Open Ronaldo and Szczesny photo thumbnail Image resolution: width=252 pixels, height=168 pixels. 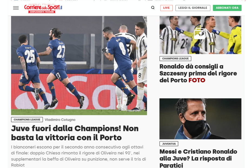click(200, 35)
